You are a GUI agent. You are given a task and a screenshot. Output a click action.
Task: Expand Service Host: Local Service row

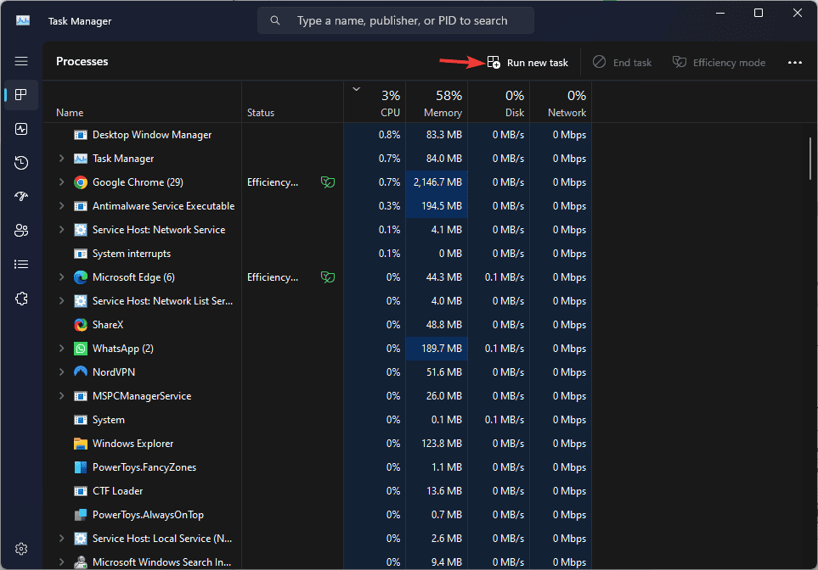point(61,539)
